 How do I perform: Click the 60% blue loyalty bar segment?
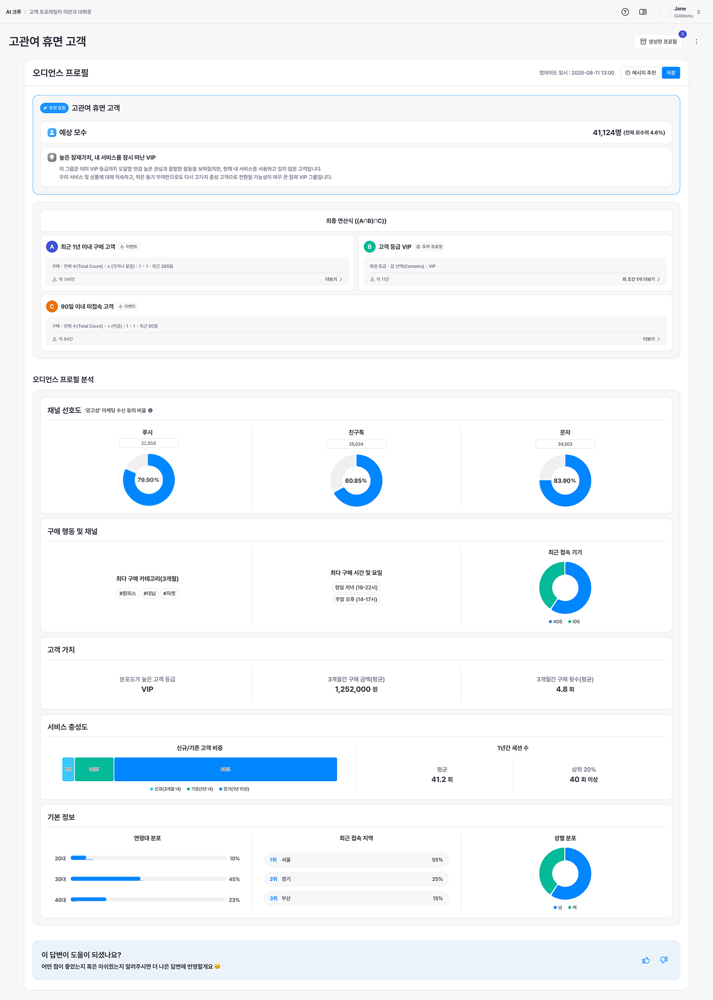coord(226,769)
